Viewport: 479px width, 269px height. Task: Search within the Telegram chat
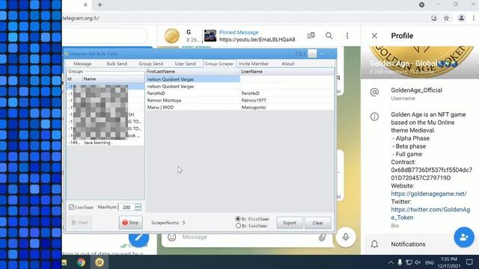click(329, 36)
